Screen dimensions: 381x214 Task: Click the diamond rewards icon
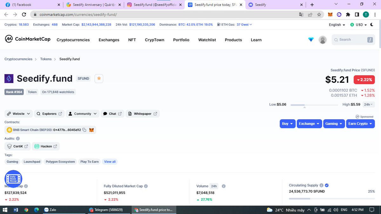click(x=311, y=40)
